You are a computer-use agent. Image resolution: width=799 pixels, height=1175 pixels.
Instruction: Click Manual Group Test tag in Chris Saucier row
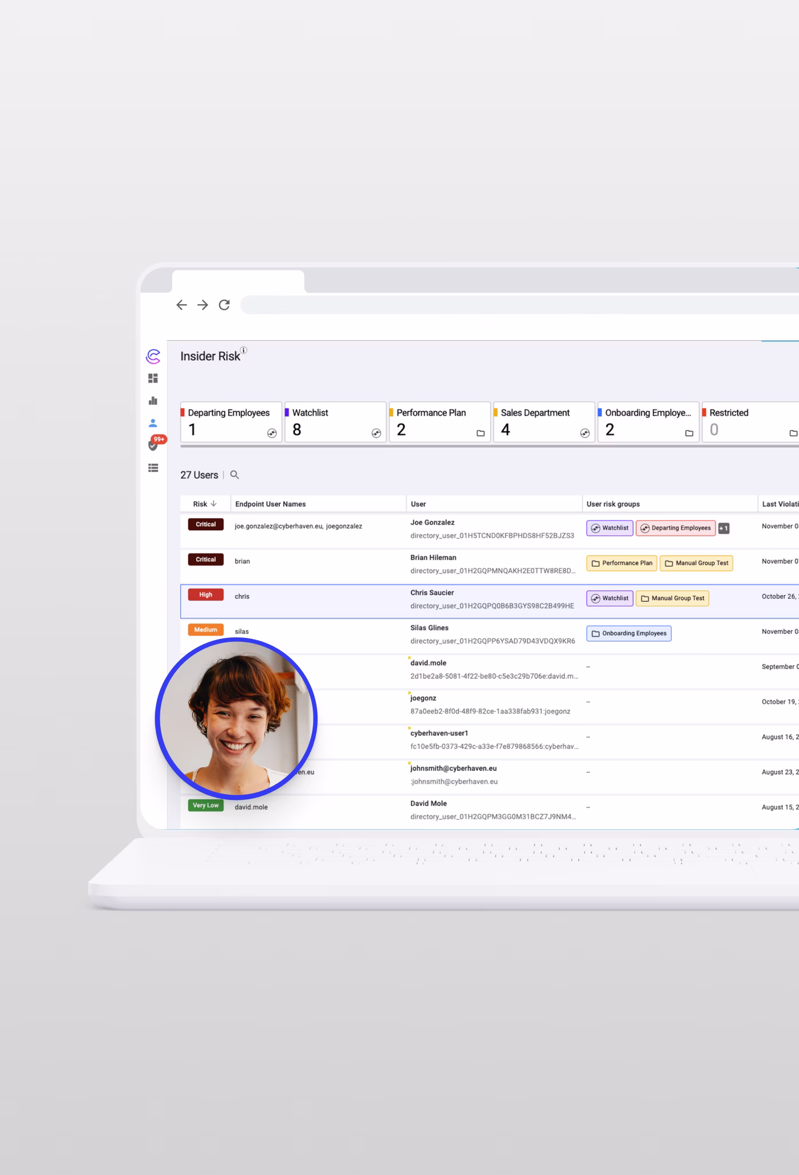pyautogui.click(x=673, y=598)
